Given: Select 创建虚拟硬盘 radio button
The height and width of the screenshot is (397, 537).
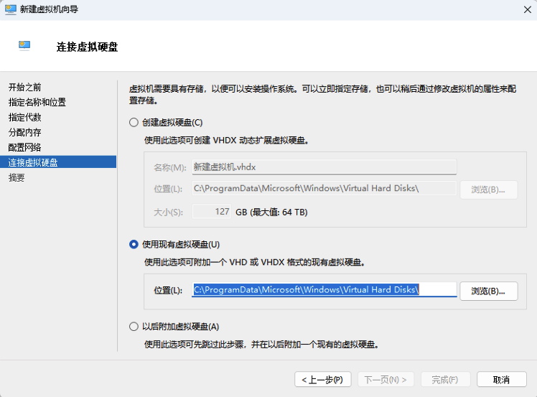Looking at the screenshot, I should (134, 122).
